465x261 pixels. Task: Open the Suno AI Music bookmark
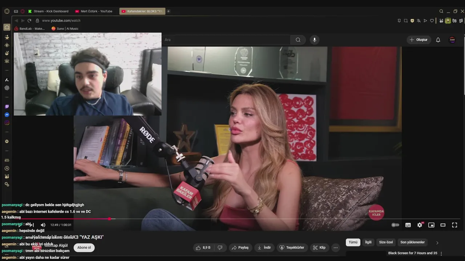65,29
